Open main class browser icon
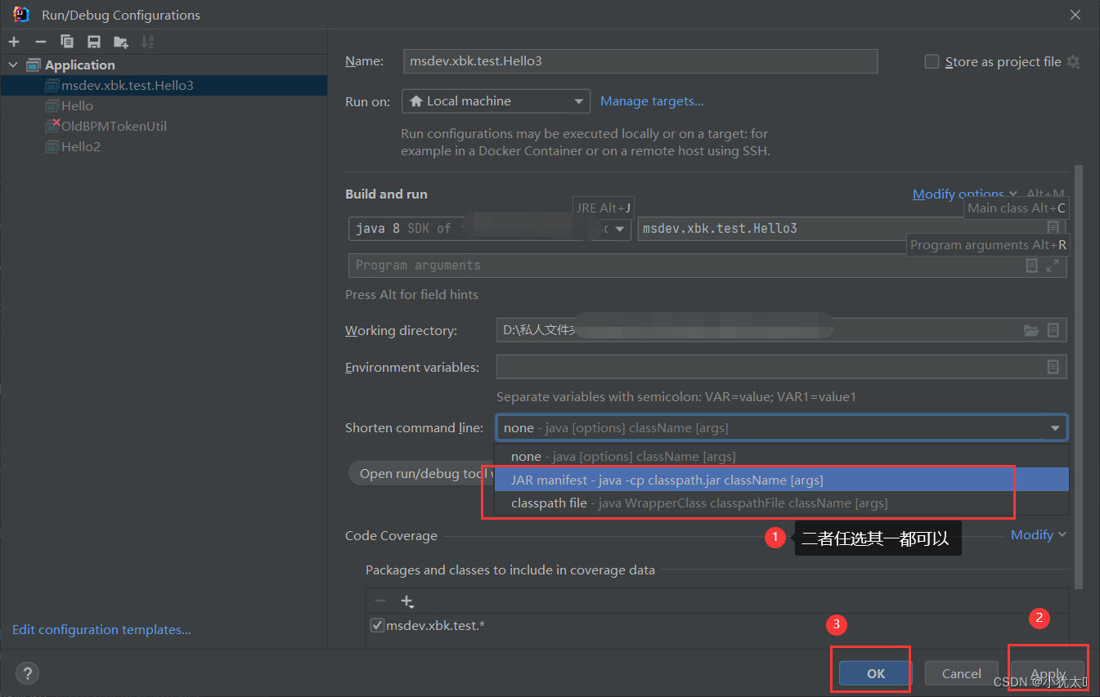 pos(1053,228)
